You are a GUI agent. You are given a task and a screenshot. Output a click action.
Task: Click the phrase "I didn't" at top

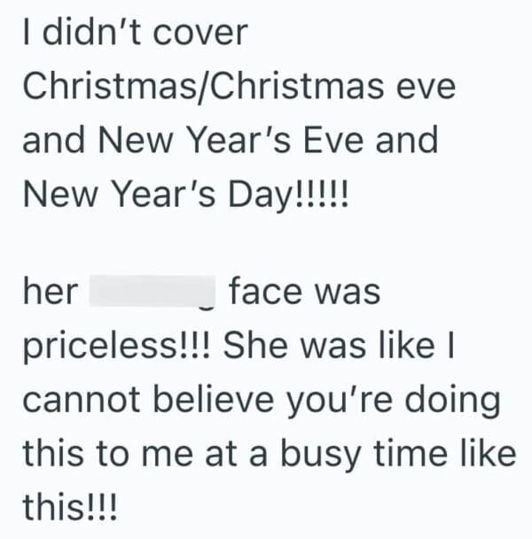79,35
